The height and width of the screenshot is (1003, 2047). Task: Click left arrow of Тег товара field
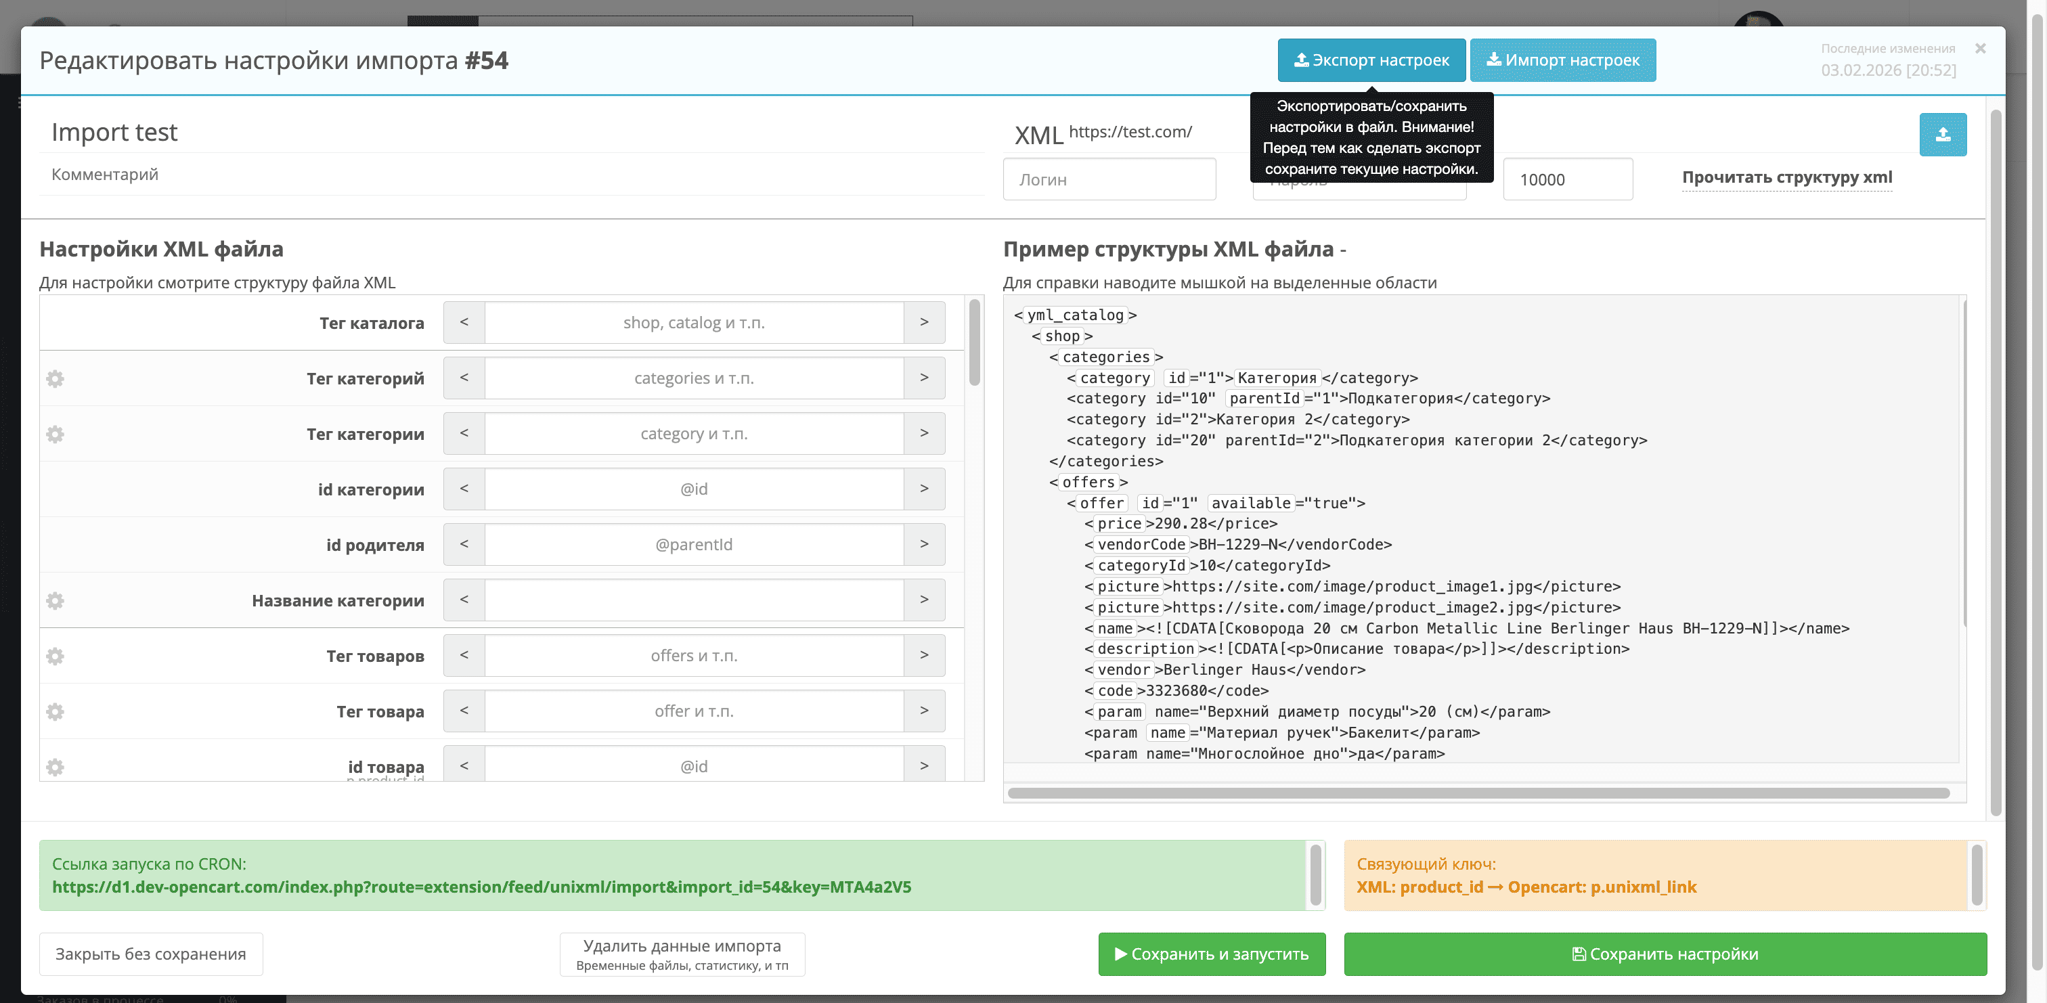(x=464, y=711)
